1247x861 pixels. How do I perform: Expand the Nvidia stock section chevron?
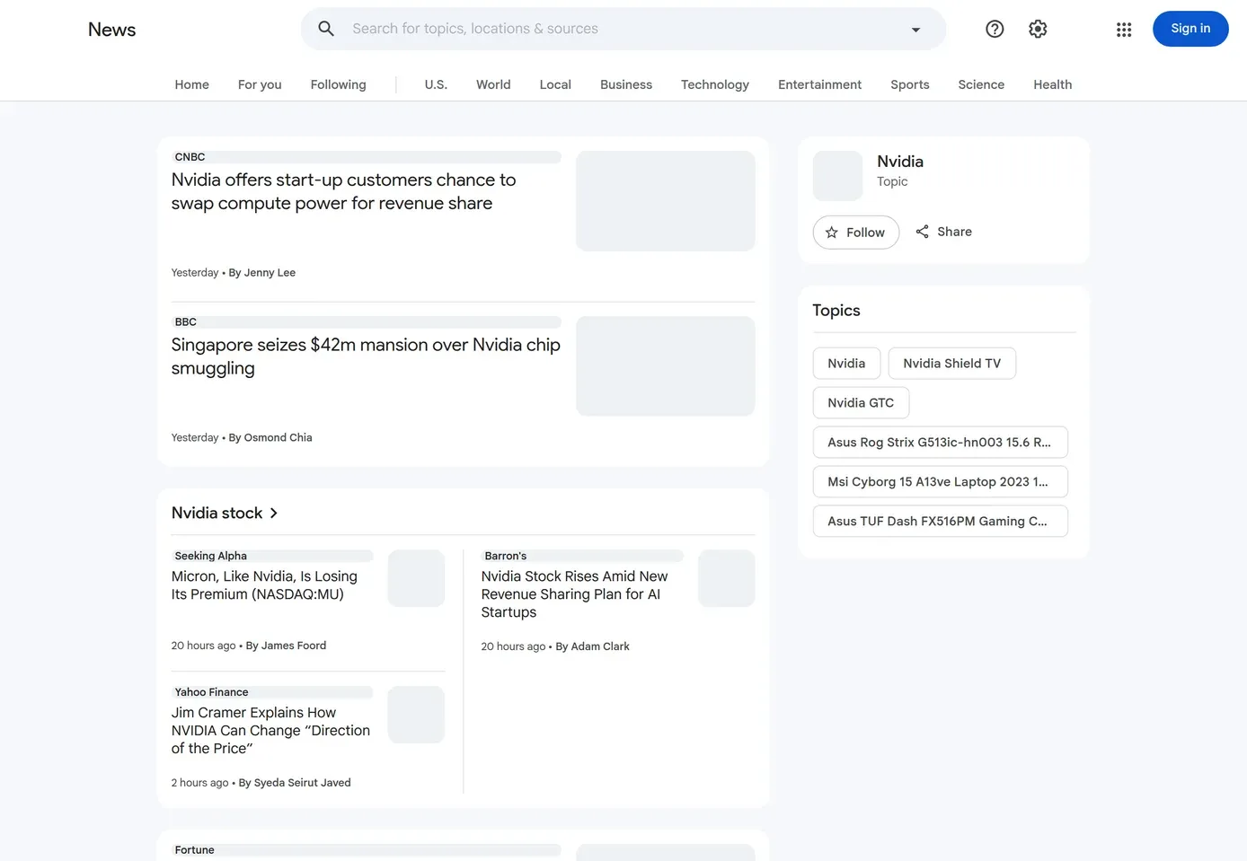click(x=274, y=513)
